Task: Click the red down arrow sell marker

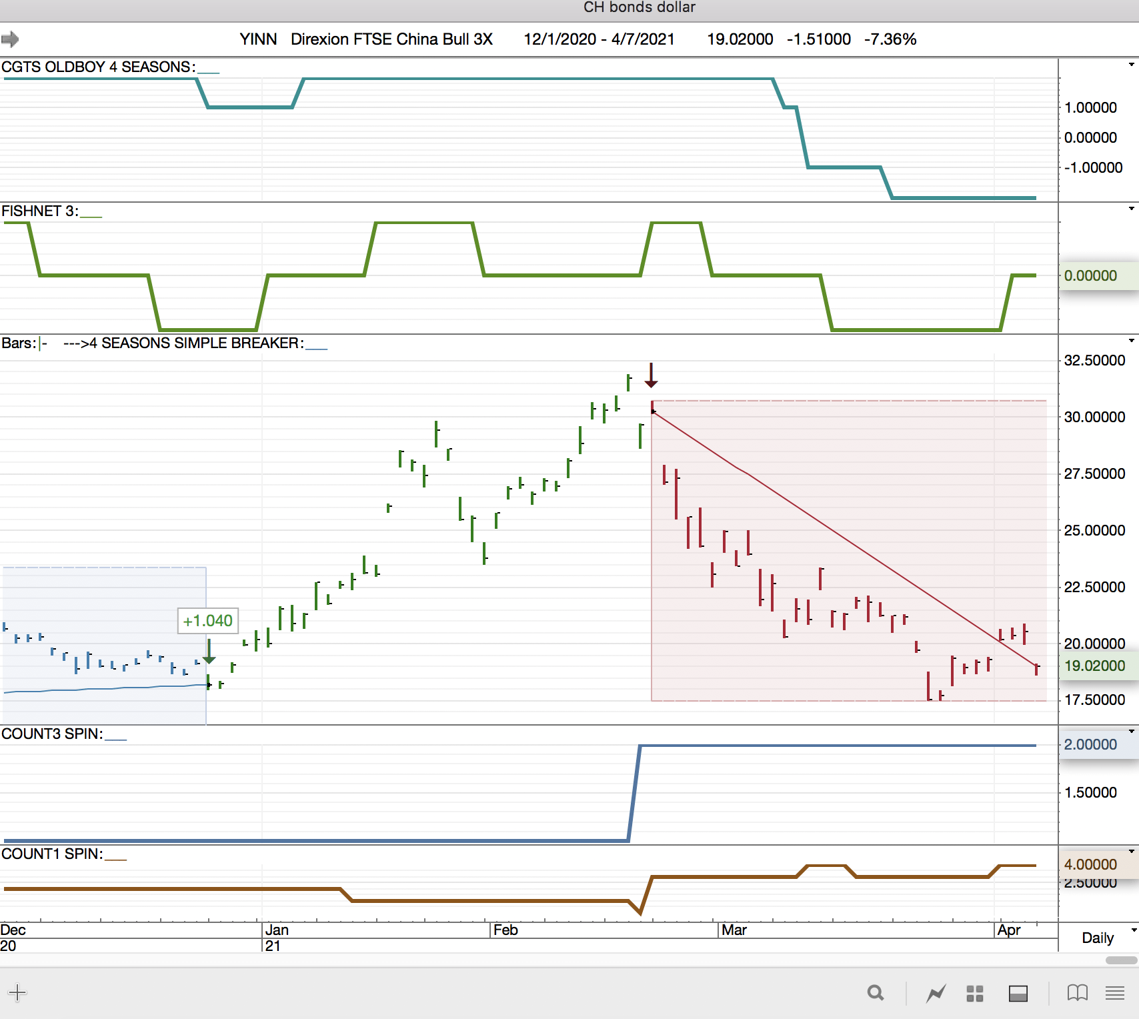Action: 651,375
